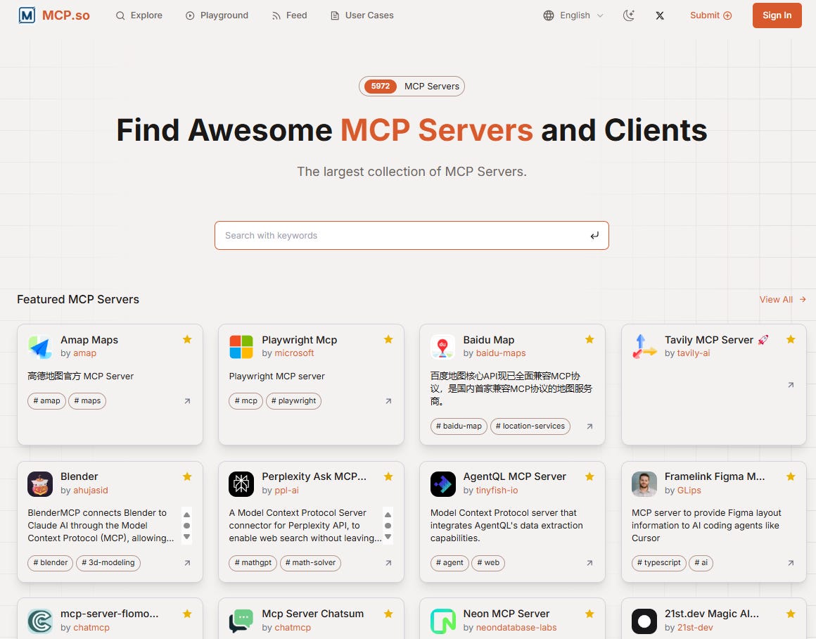Viewport: 816px width, 639px height.
Task: Select the # web tag
Action: pos(488,562)
